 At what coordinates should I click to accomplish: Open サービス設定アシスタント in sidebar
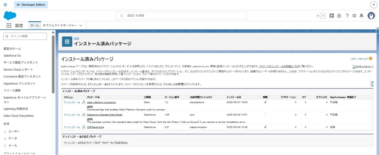tap(21, 62)
